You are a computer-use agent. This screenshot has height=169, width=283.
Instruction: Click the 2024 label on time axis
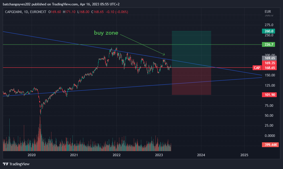201,155
